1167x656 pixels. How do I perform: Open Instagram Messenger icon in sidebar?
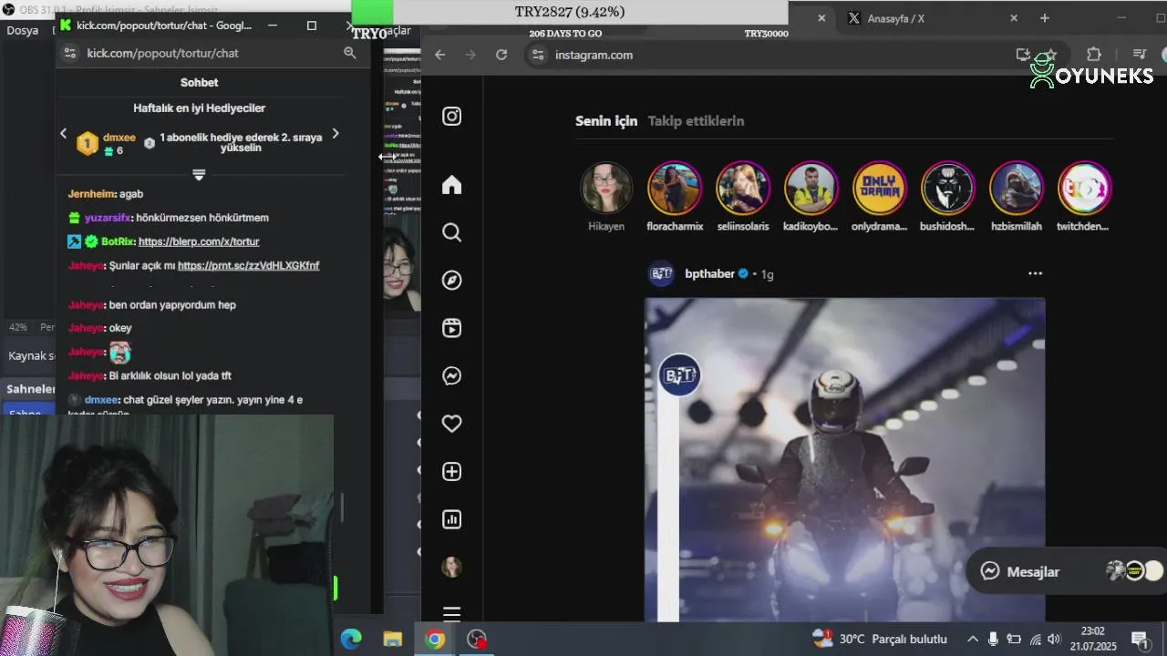[451, 375]
